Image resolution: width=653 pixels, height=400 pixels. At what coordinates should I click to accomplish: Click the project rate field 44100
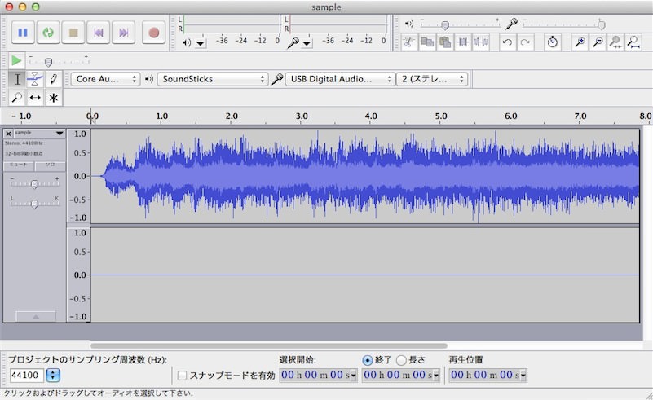[x=26, y=376]
